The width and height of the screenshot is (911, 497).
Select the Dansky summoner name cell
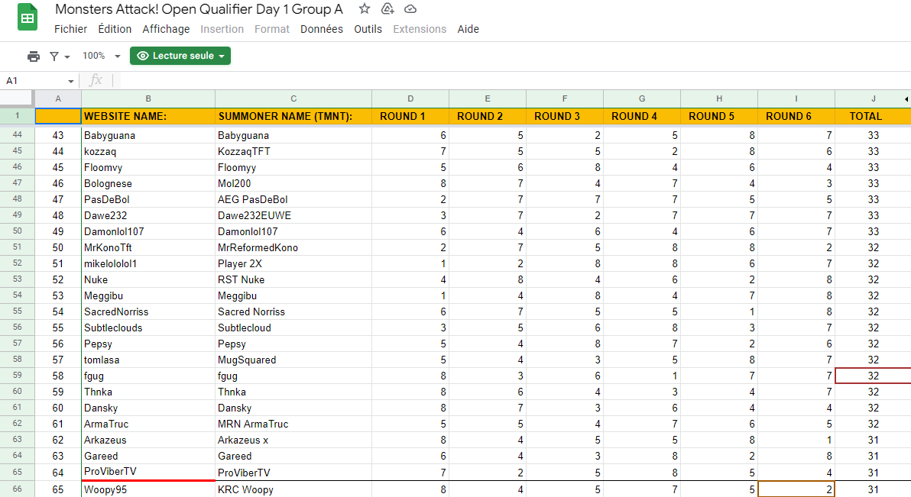pos(293,408)
